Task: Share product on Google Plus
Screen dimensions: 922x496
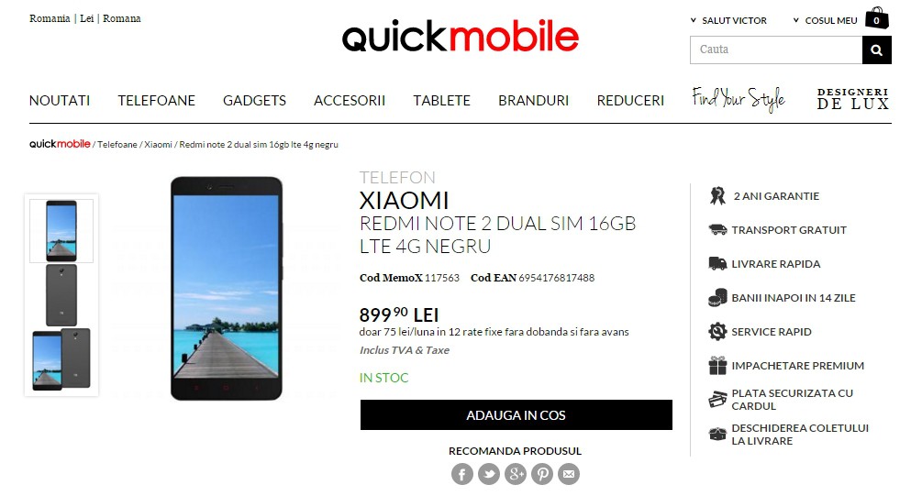Action: pos(516,474)
